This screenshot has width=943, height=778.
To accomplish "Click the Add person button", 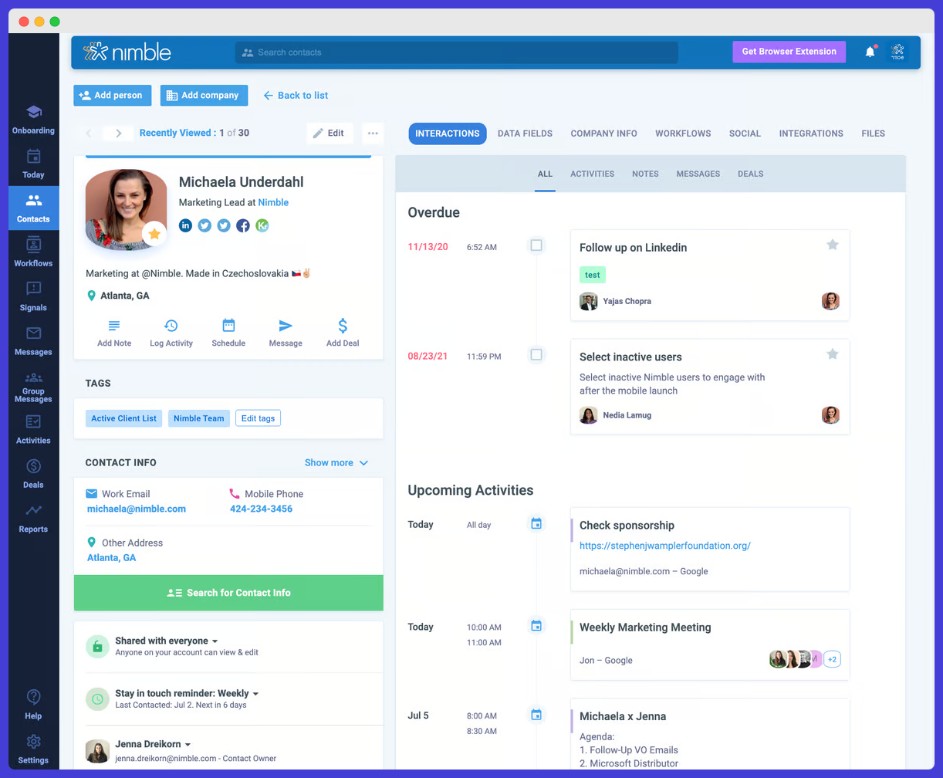I will pos(113,96).
